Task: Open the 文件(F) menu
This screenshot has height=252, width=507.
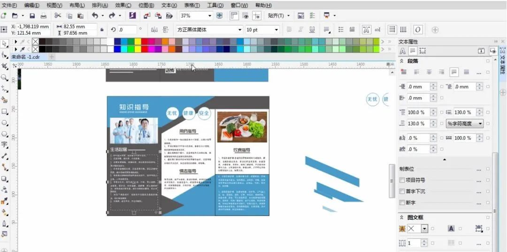Action: pos(9,6)
